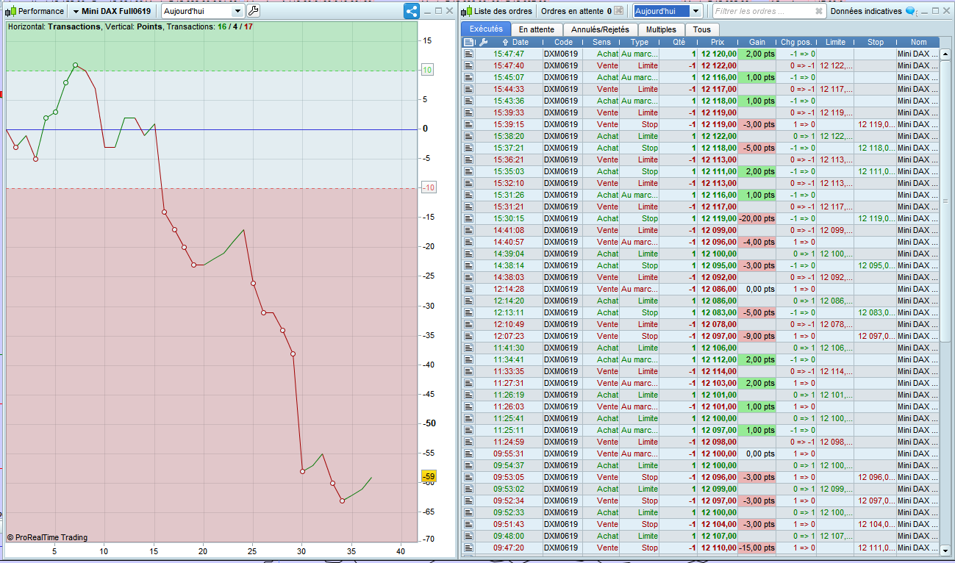Sort by the Nom column header

(918, 43)
